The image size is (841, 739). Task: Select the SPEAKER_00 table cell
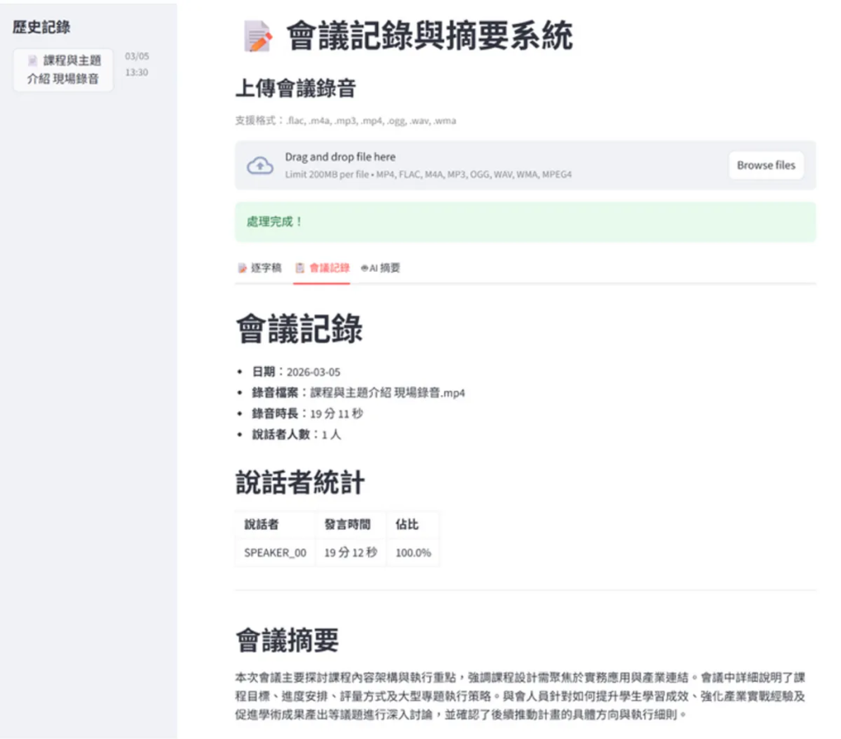tap(275, 553)
